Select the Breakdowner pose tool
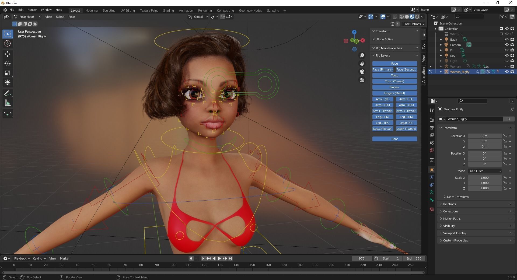 tap(8, 114)
